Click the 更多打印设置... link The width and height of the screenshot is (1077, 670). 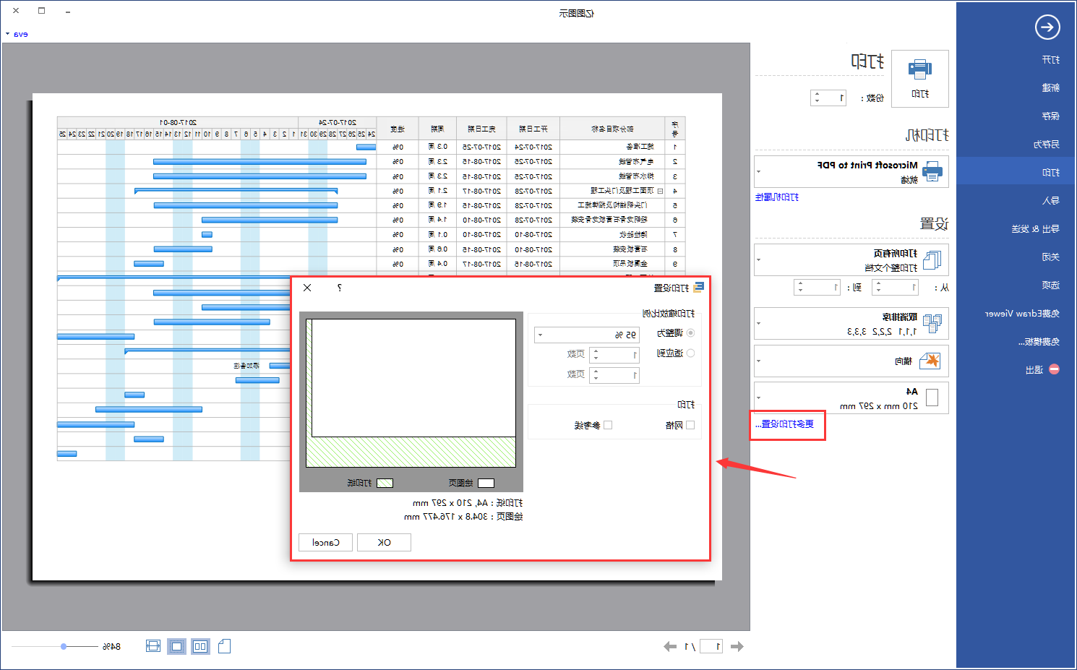785,424
